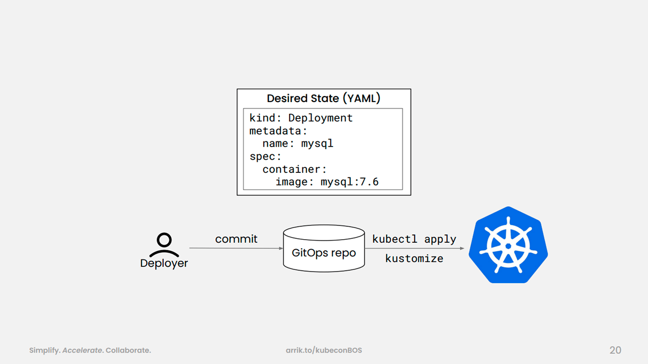The height and width of the screenshot is (364, 648).
Task: Click the 'spec:' line
Action: pos(265,157)
